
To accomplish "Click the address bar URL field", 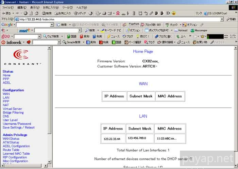I will 119,19.
